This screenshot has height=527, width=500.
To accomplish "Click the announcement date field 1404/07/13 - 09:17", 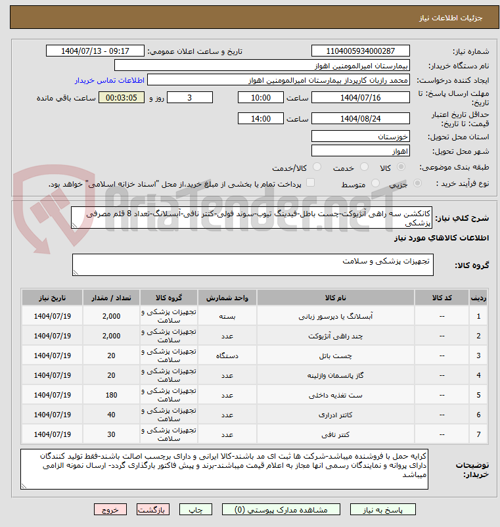I will pyautogui.click(x=95, y=51).
